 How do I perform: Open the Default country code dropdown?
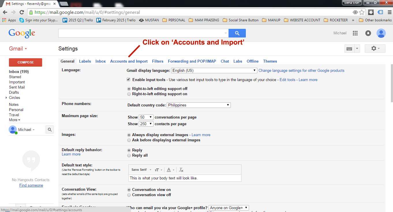pos(199,105)
